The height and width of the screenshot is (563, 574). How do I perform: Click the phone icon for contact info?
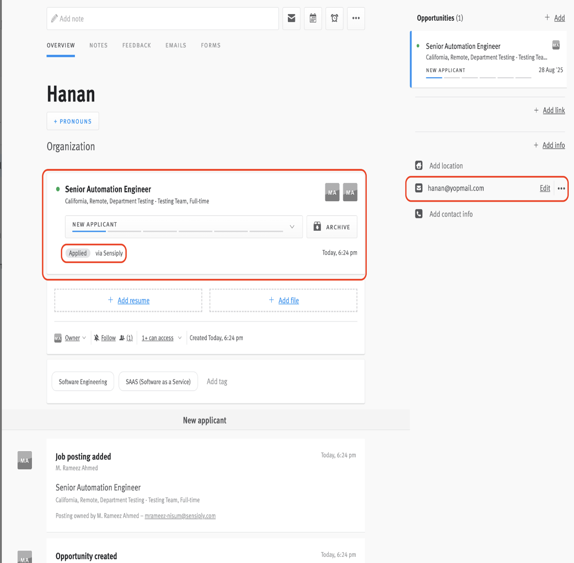(419, 214)
